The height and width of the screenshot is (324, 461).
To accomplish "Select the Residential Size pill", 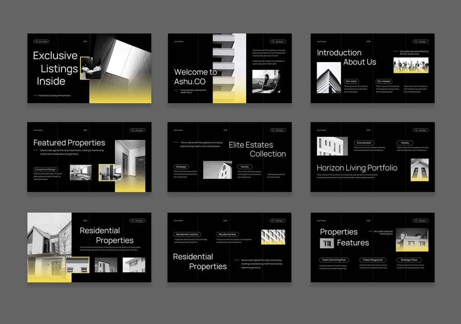I will pyautogui.click(x=227, y=234).
